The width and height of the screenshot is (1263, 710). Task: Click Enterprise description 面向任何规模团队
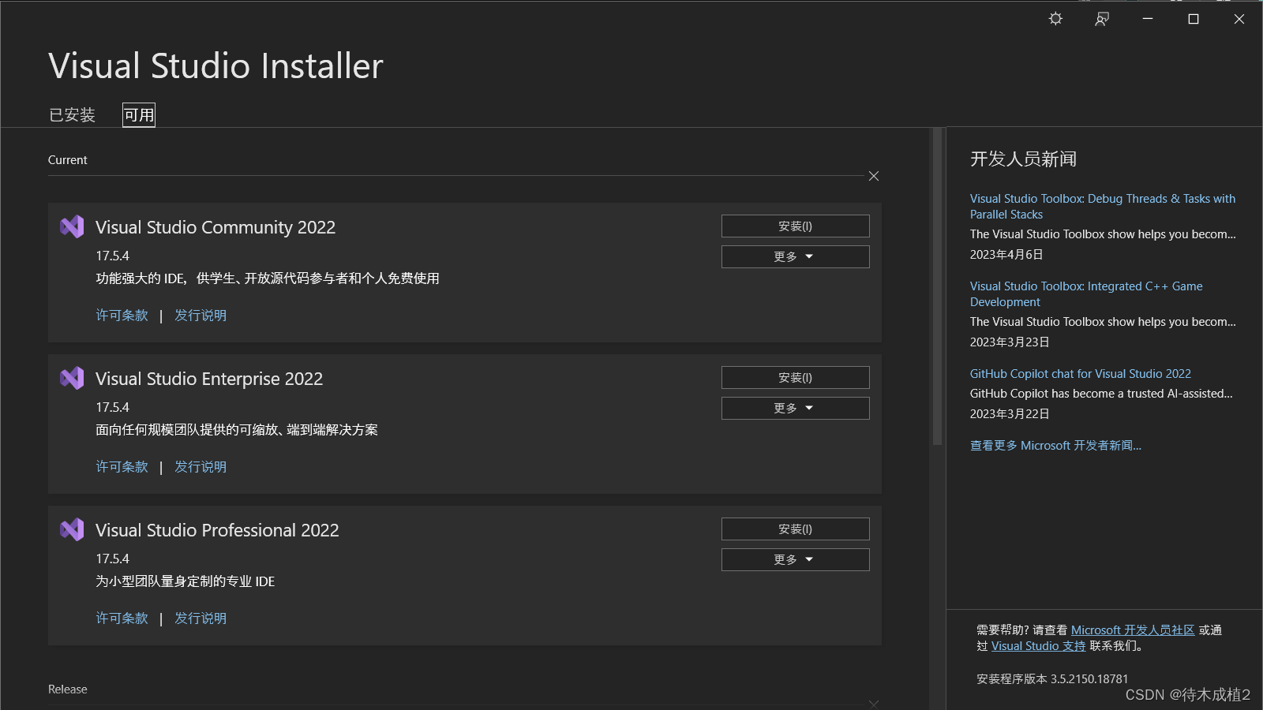tap(237, 430)
